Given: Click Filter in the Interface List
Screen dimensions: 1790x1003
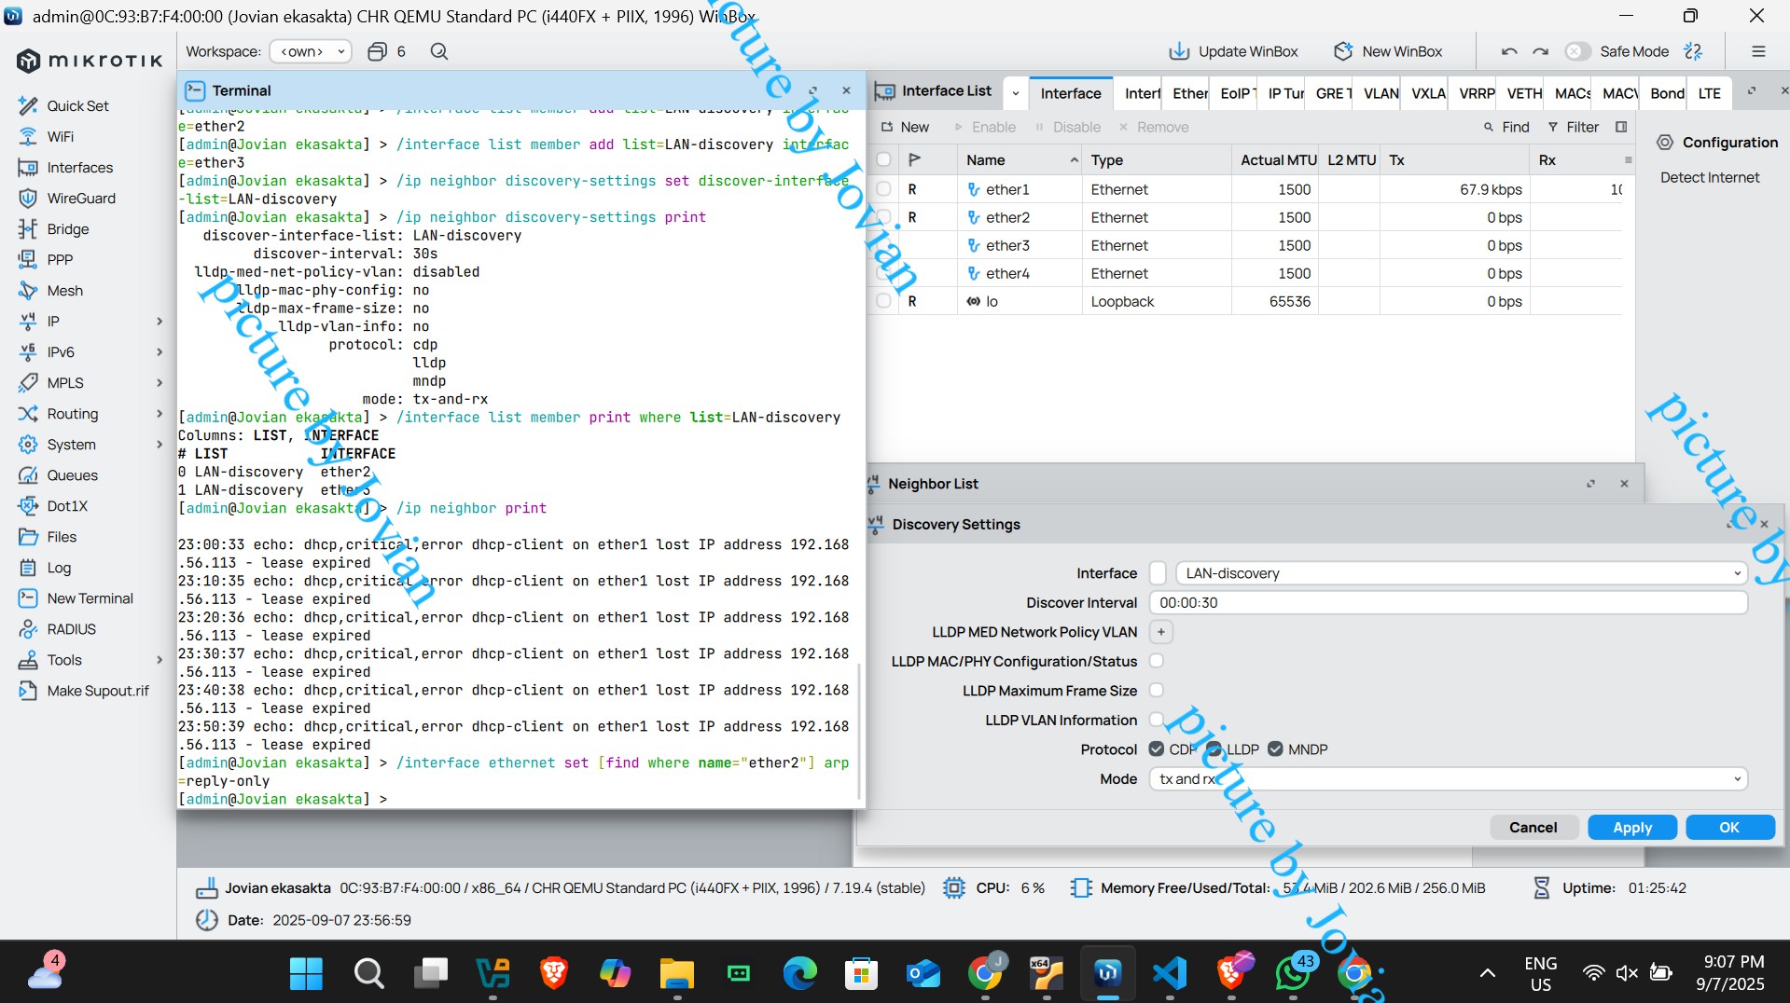Looking at the screenshot, I should tap(1573, 127).
